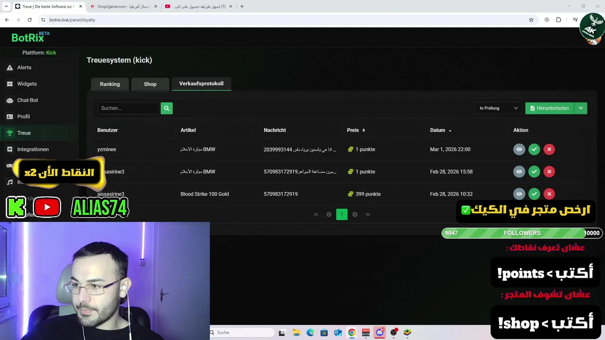View site information for botrix.live
This screenshot has height=340, width=605.
43,20
